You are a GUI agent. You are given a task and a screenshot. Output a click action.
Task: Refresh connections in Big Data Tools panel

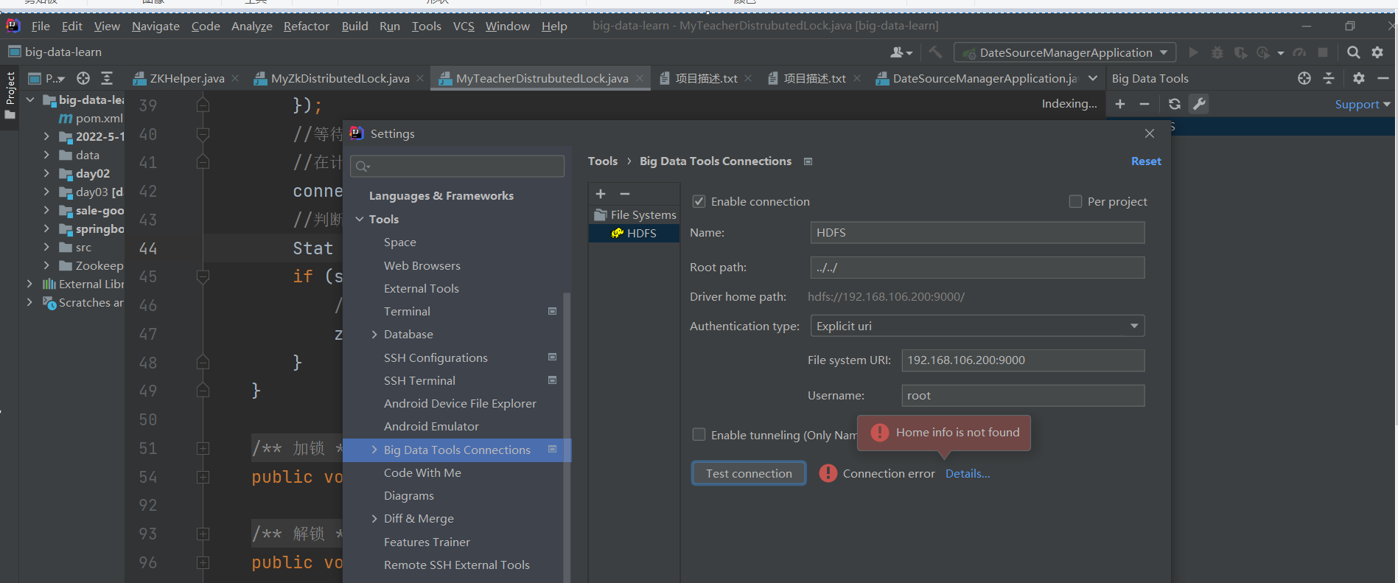1175,104
